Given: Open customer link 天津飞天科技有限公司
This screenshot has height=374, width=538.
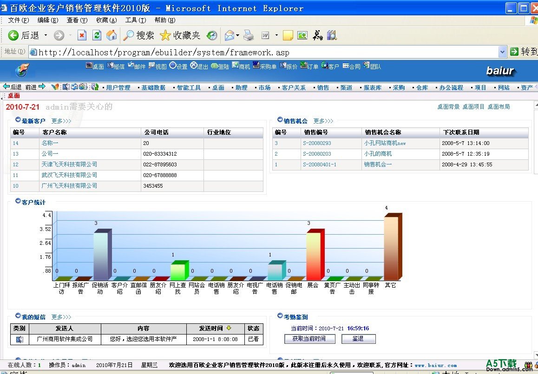Looking at the screenshot, I should tap(69, 164).
